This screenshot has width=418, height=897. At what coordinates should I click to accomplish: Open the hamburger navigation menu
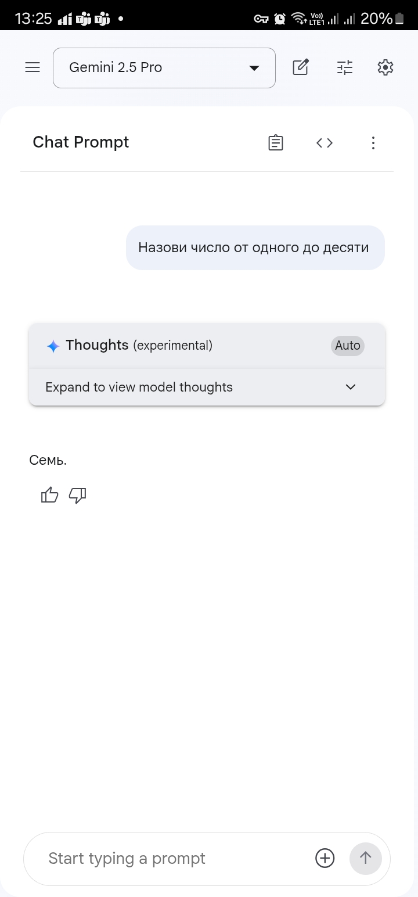tap(33, 67)
